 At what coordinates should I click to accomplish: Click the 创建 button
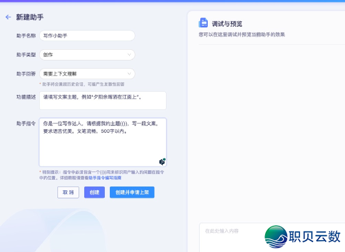[94, 192]
